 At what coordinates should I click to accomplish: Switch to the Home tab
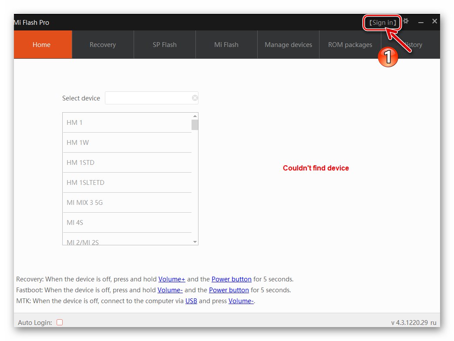[43, 44]
